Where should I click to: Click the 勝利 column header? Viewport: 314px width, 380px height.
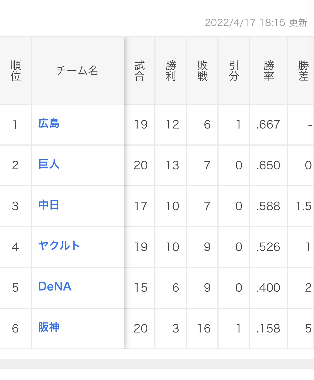pyautogui.click(x=171, y=71)
